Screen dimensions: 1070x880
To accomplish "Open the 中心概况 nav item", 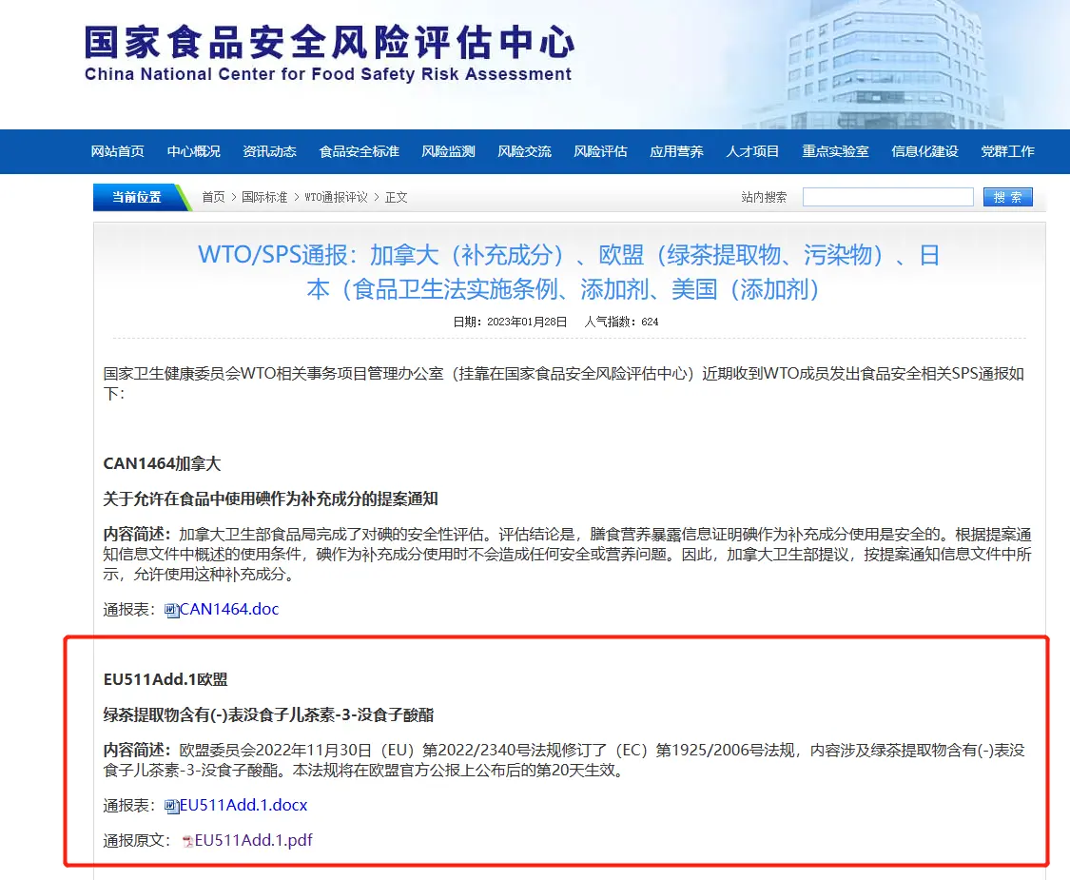I will (194, 151).
